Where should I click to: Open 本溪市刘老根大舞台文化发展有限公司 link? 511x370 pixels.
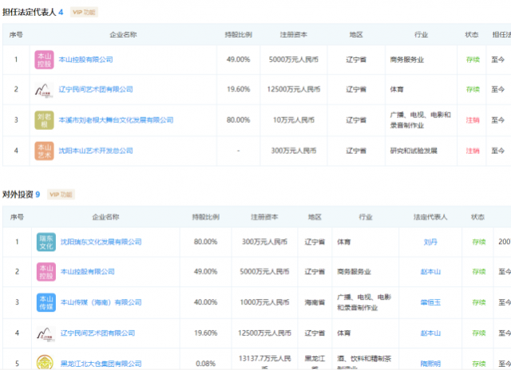[116, 120]
